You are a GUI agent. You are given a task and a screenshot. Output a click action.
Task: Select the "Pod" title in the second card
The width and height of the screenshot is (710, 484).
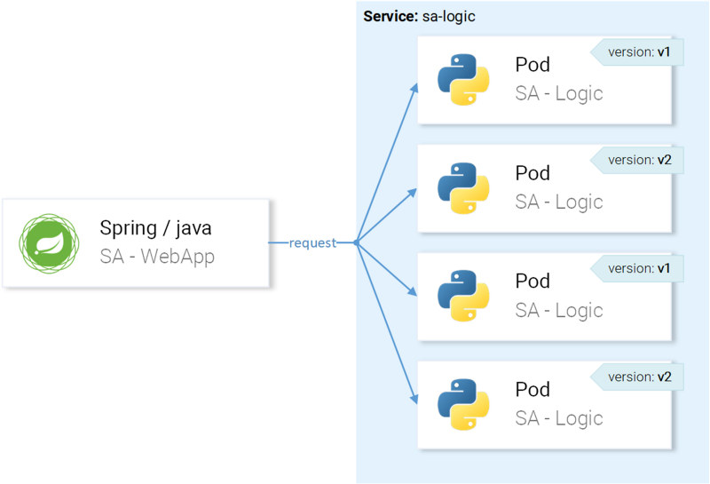[532, 173]
